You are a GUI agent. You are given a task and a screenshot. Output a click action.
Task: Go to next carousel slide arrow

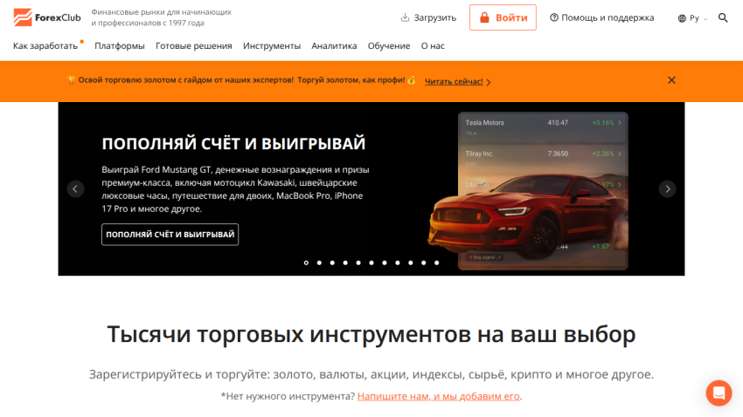[x=667, y=189]
